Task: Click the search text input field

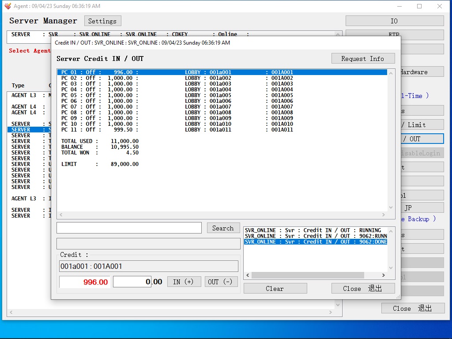Action: pyautogui.click(x=129, y=228)
